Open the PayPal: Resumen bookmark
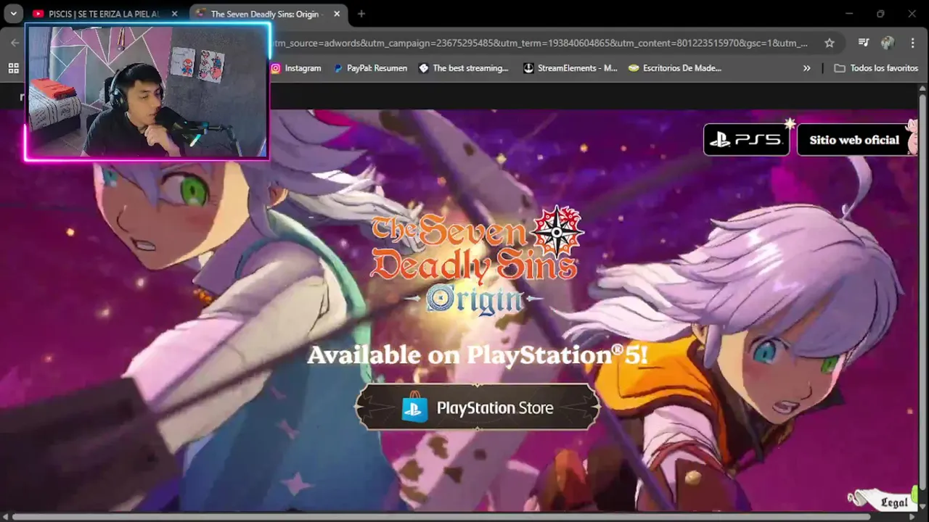The image size is (929, 522). 370,68
